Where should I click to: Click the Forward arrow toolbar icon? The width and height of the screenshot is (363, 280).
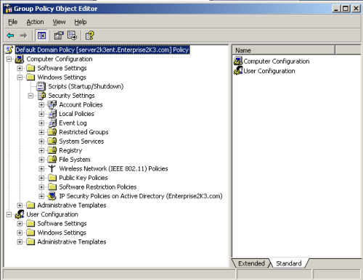coord(23,36)
